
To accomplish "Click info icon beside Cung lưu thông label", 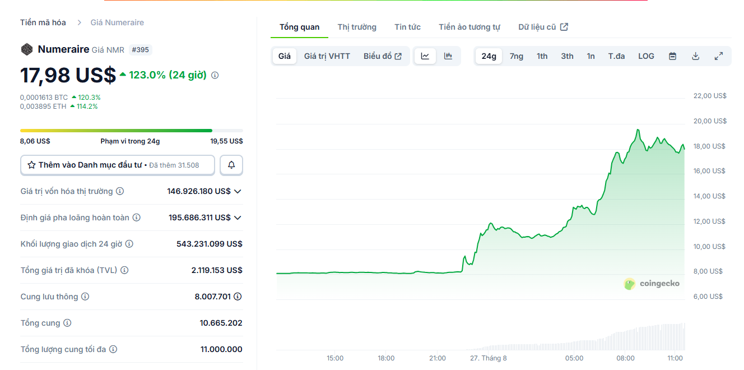I will tap(85, 297).
